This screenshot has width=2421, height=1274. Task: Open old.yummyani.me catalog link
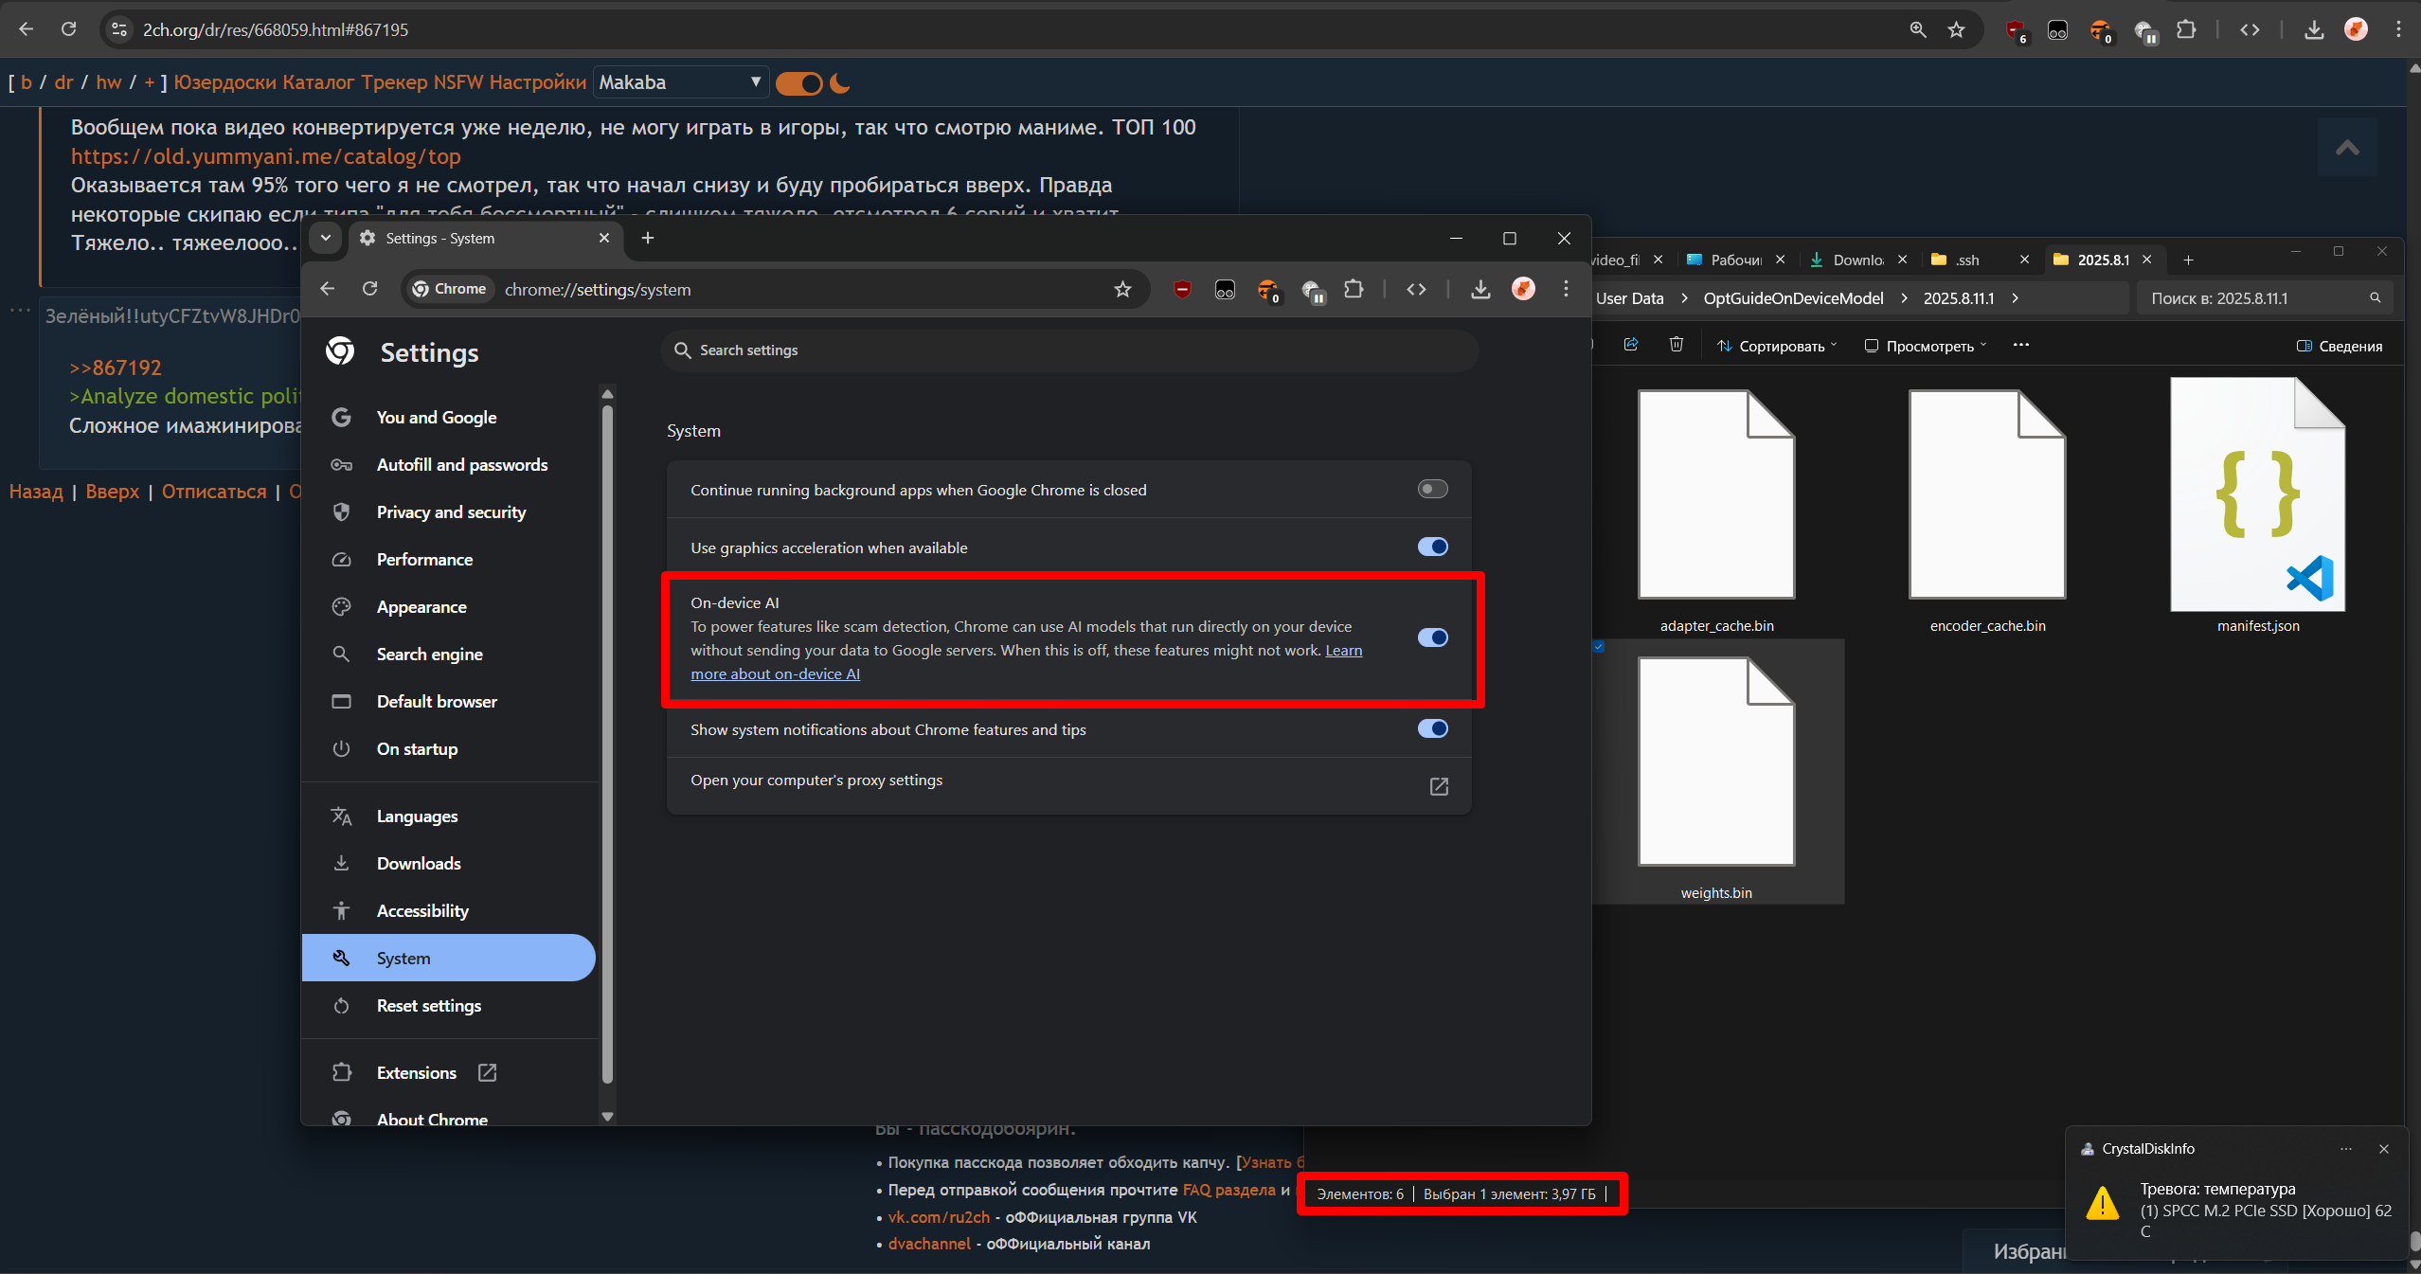click(x=266, y=156)
